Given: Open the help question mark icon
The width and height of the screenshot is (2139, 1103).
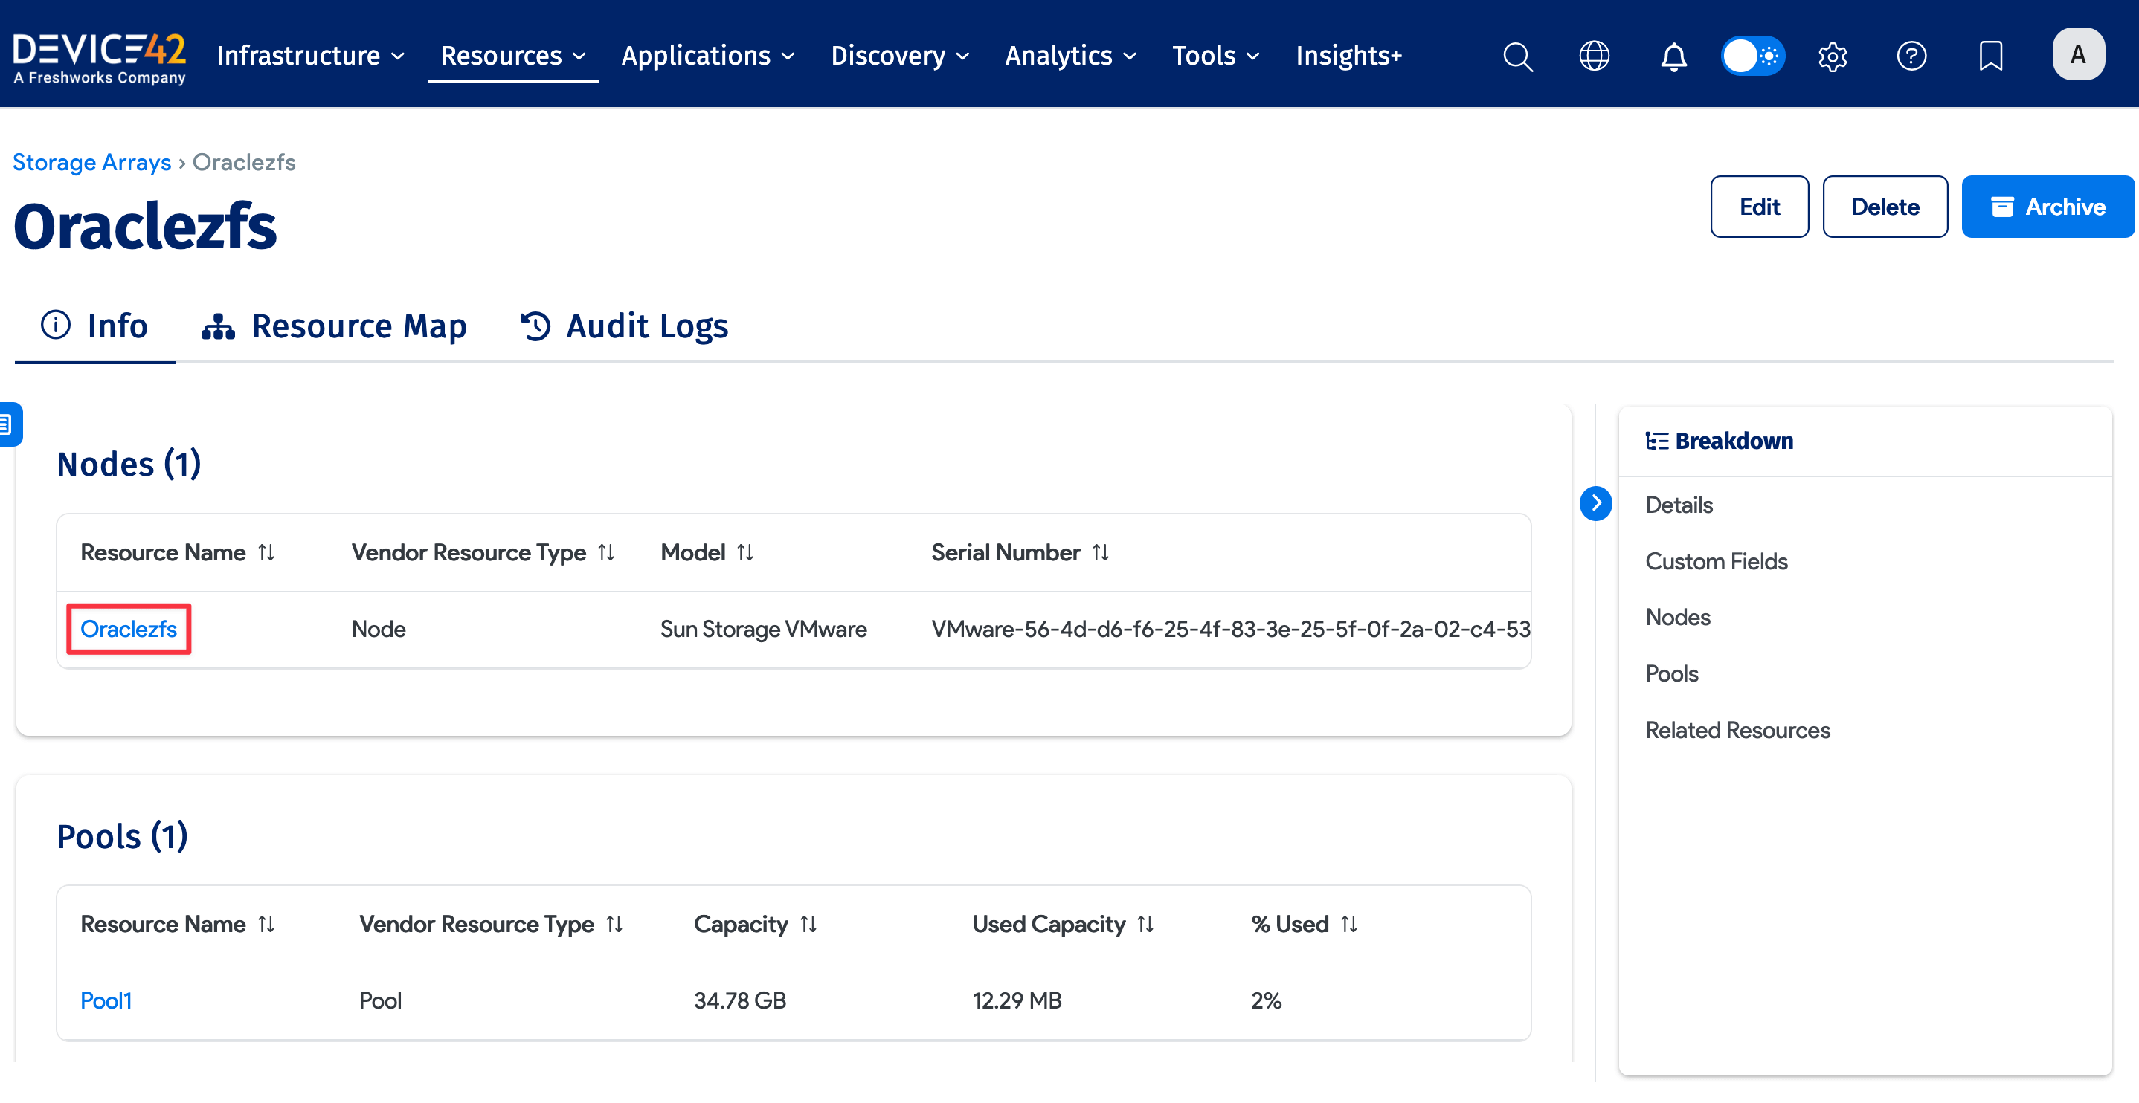Looking at the screenshot, I should point(1911,56).
